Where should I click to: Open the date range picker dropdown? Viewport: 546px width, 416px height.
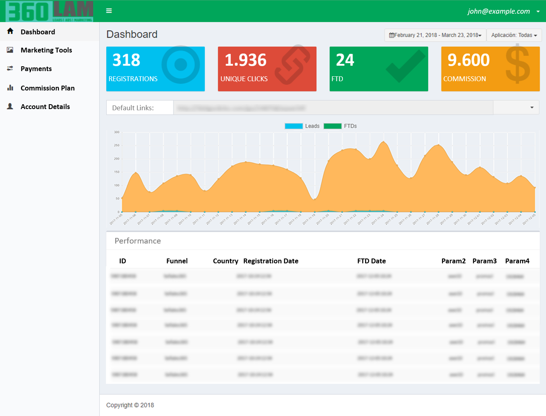435,35
